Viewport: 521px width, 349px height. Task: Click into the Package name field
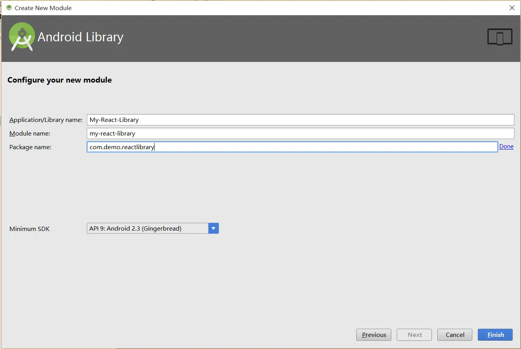pyautogui.click(x=292, y=147)
